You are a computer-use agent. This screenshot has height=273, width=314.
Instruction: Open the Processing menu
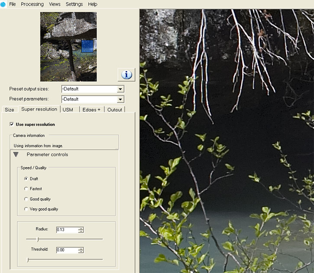(x=32, y=4)
